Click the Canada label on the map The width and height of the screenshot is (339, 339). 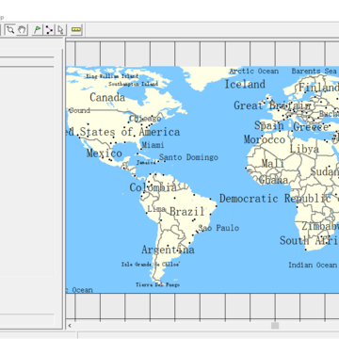point(107,97)
